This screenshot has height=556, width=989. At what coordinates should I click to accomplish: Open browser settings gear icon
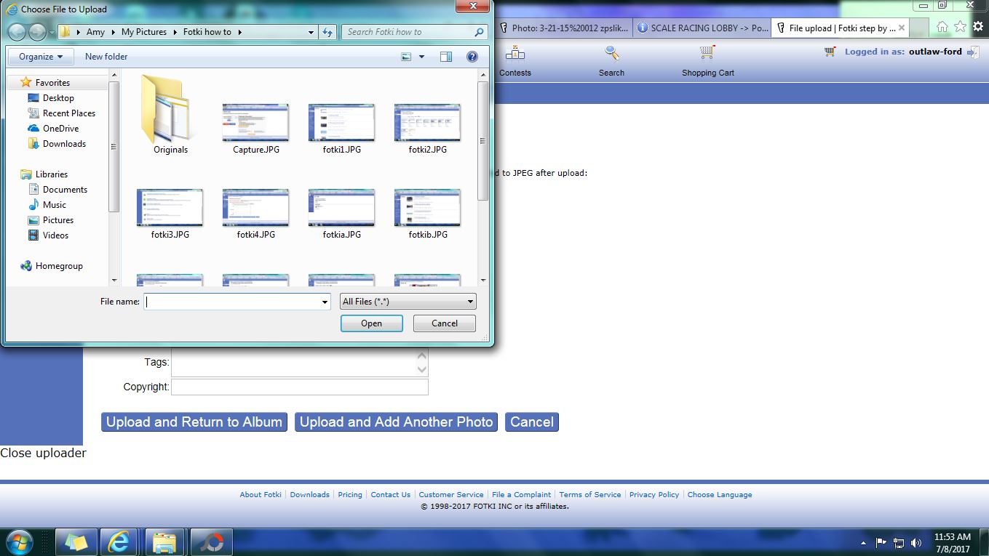coord(978,26)
